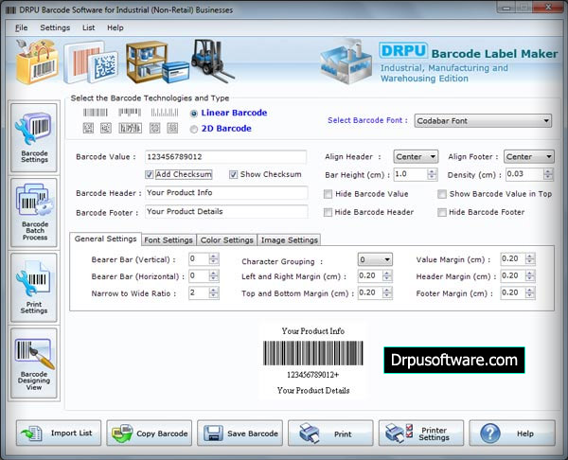
Task: Open Barcode Batch Process panel
Action: [34, 212]
